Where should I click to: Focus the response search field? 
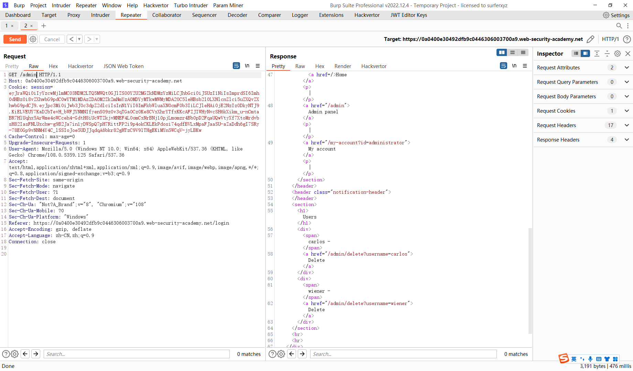point(403,354)
